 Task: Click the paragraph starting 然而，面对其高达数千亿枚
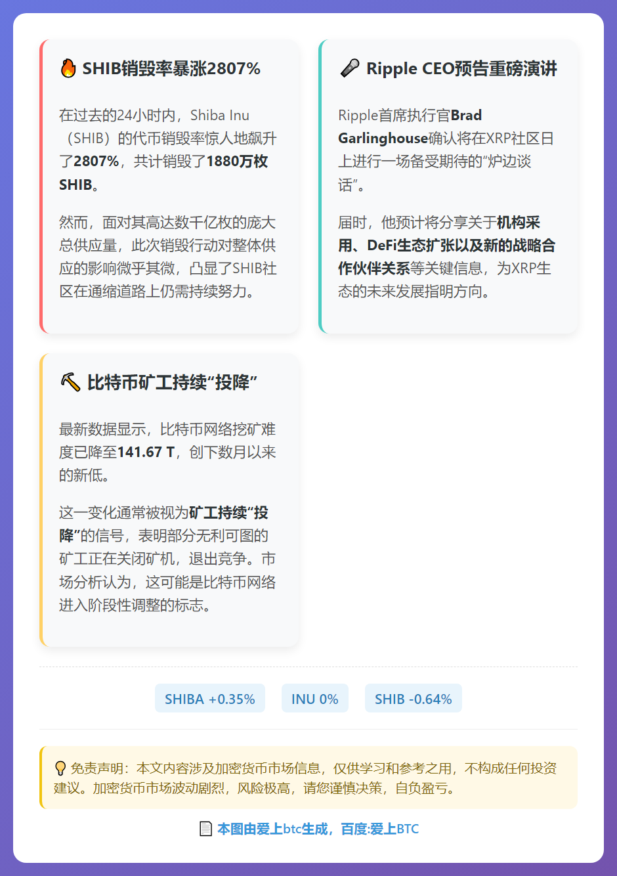tap(168, 257)
